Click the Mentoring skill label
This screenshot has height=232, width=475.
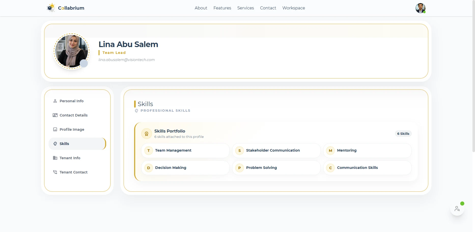click(347, 150)
